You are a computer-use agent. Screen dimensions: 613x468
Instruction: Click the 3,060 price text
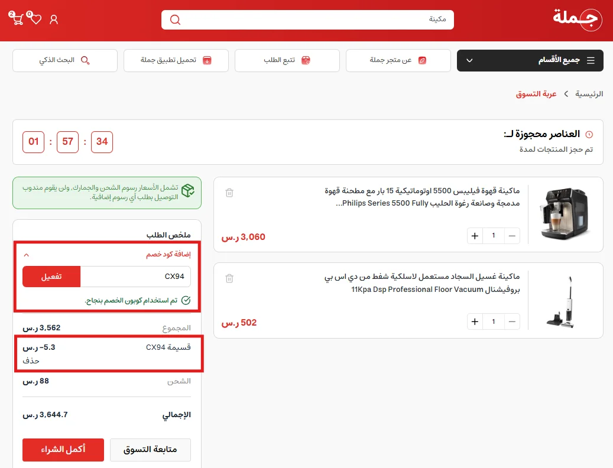tap(243, 237)
